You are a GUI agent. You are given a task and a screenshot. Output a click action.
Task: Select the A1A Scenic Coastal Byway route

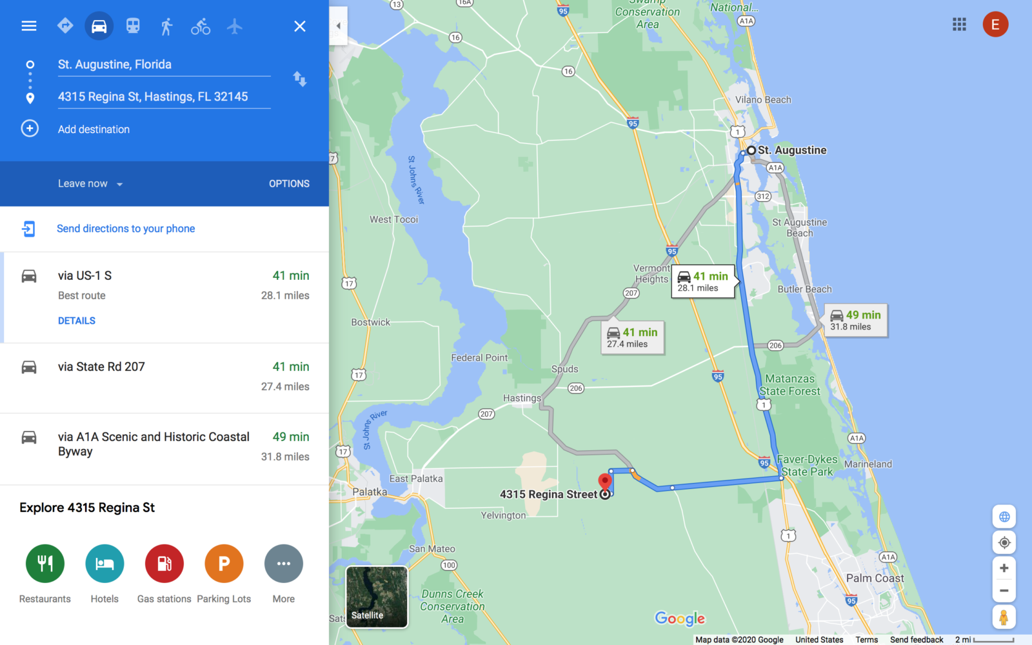(x=164, y=448)
